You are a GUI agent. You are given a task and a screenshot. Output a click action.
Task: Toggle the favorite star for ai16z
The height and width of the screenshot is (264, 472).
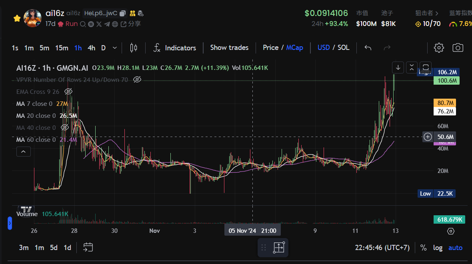16,18
